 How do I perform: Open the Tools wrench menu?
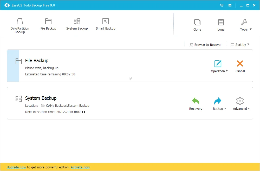[x=246, y=25]
